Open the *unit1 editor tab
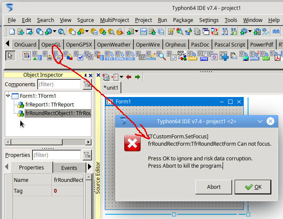The image size is (283, 219). [x=111, y=88]
